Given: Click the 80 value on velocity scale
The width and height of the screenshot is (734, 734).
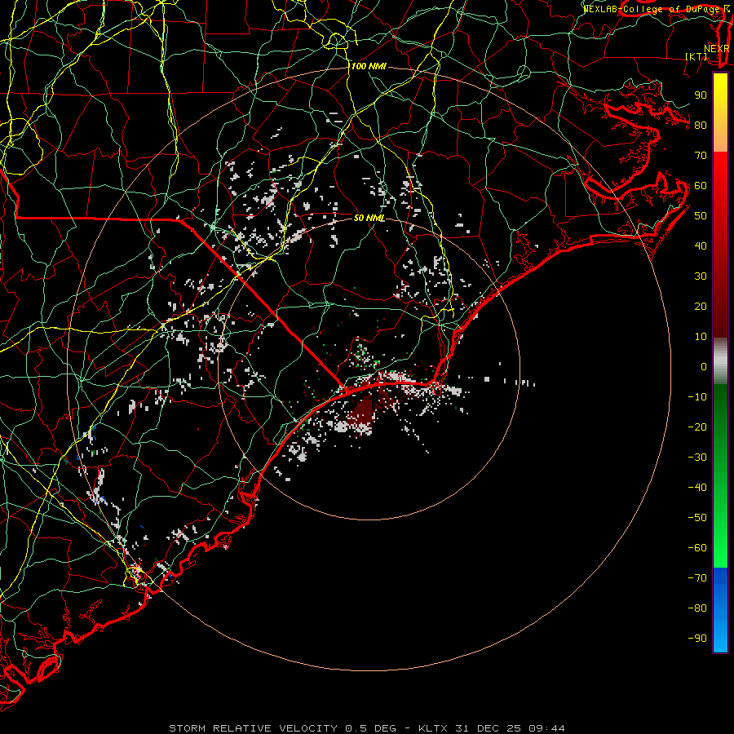Looking at the screenshot, I should coord(701,126).
